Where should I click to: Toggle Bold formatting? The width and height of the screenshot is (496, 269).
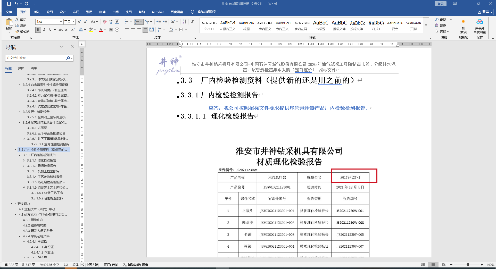coord(38,30)
